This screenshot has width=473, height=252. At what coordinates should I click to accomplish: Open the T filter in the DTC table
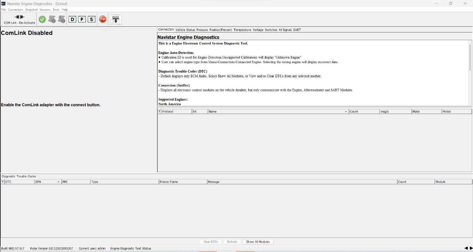coord(3,182)
